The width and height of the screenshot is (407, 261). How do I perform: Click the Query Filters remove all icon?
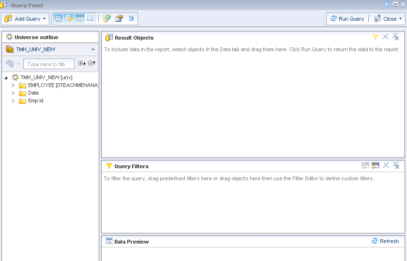[396, 165]
